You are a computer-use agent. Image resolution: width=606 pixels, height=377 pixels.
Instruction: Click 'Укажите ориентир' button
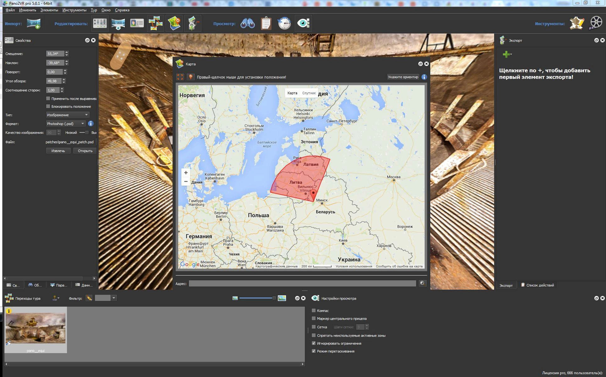403,77
